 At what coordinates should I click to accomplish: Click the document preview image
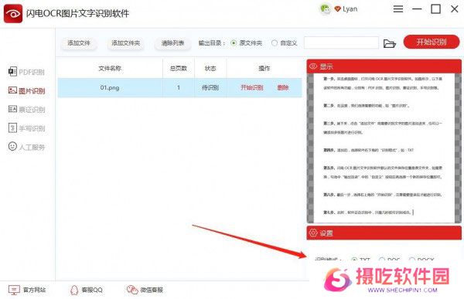[384, 148]
